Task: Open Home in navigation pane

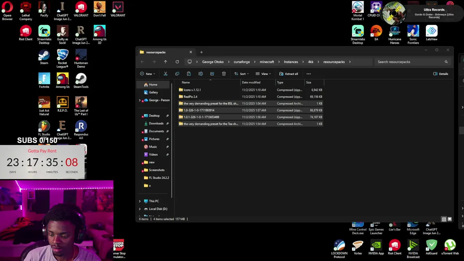Action: (154, 84)
